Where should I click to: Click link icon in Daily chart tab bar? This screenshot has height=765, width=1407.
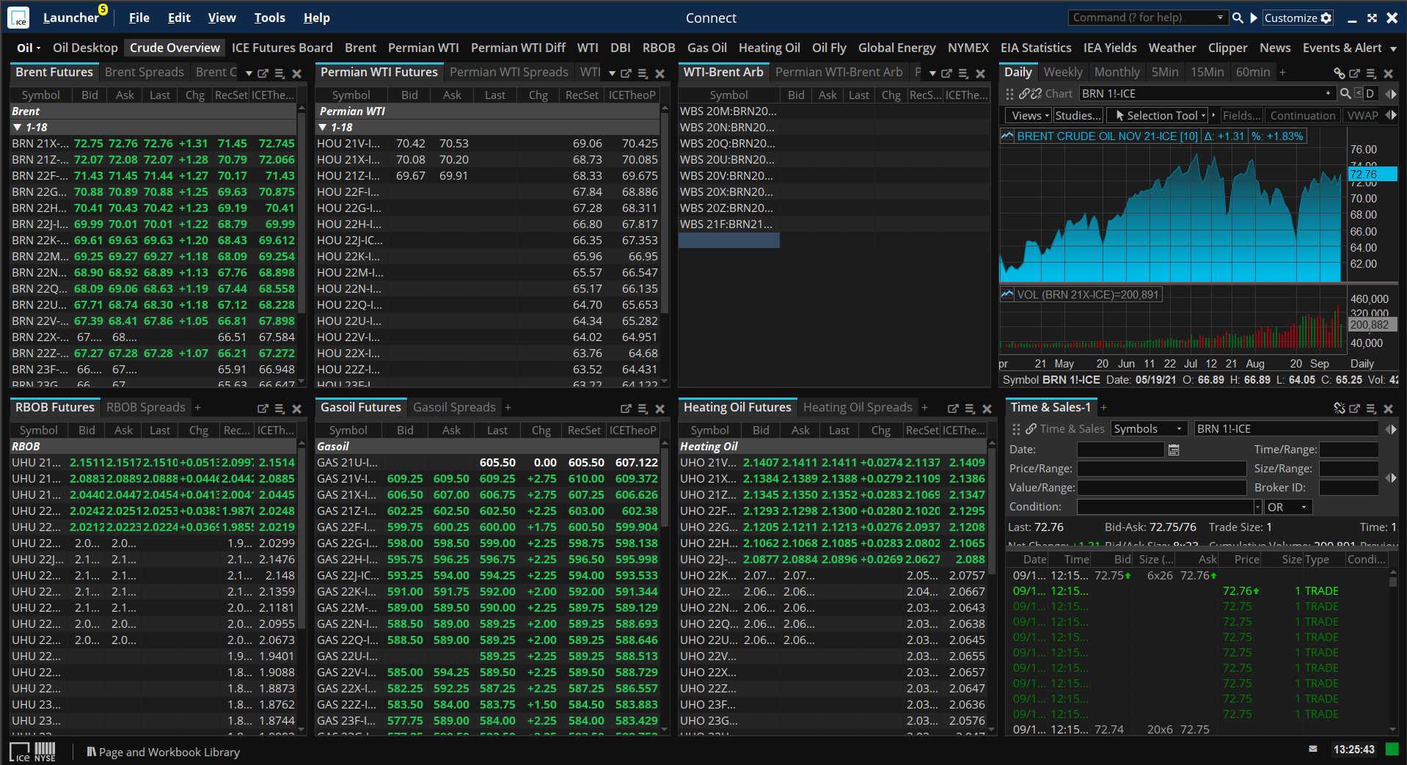(1339, 73)
